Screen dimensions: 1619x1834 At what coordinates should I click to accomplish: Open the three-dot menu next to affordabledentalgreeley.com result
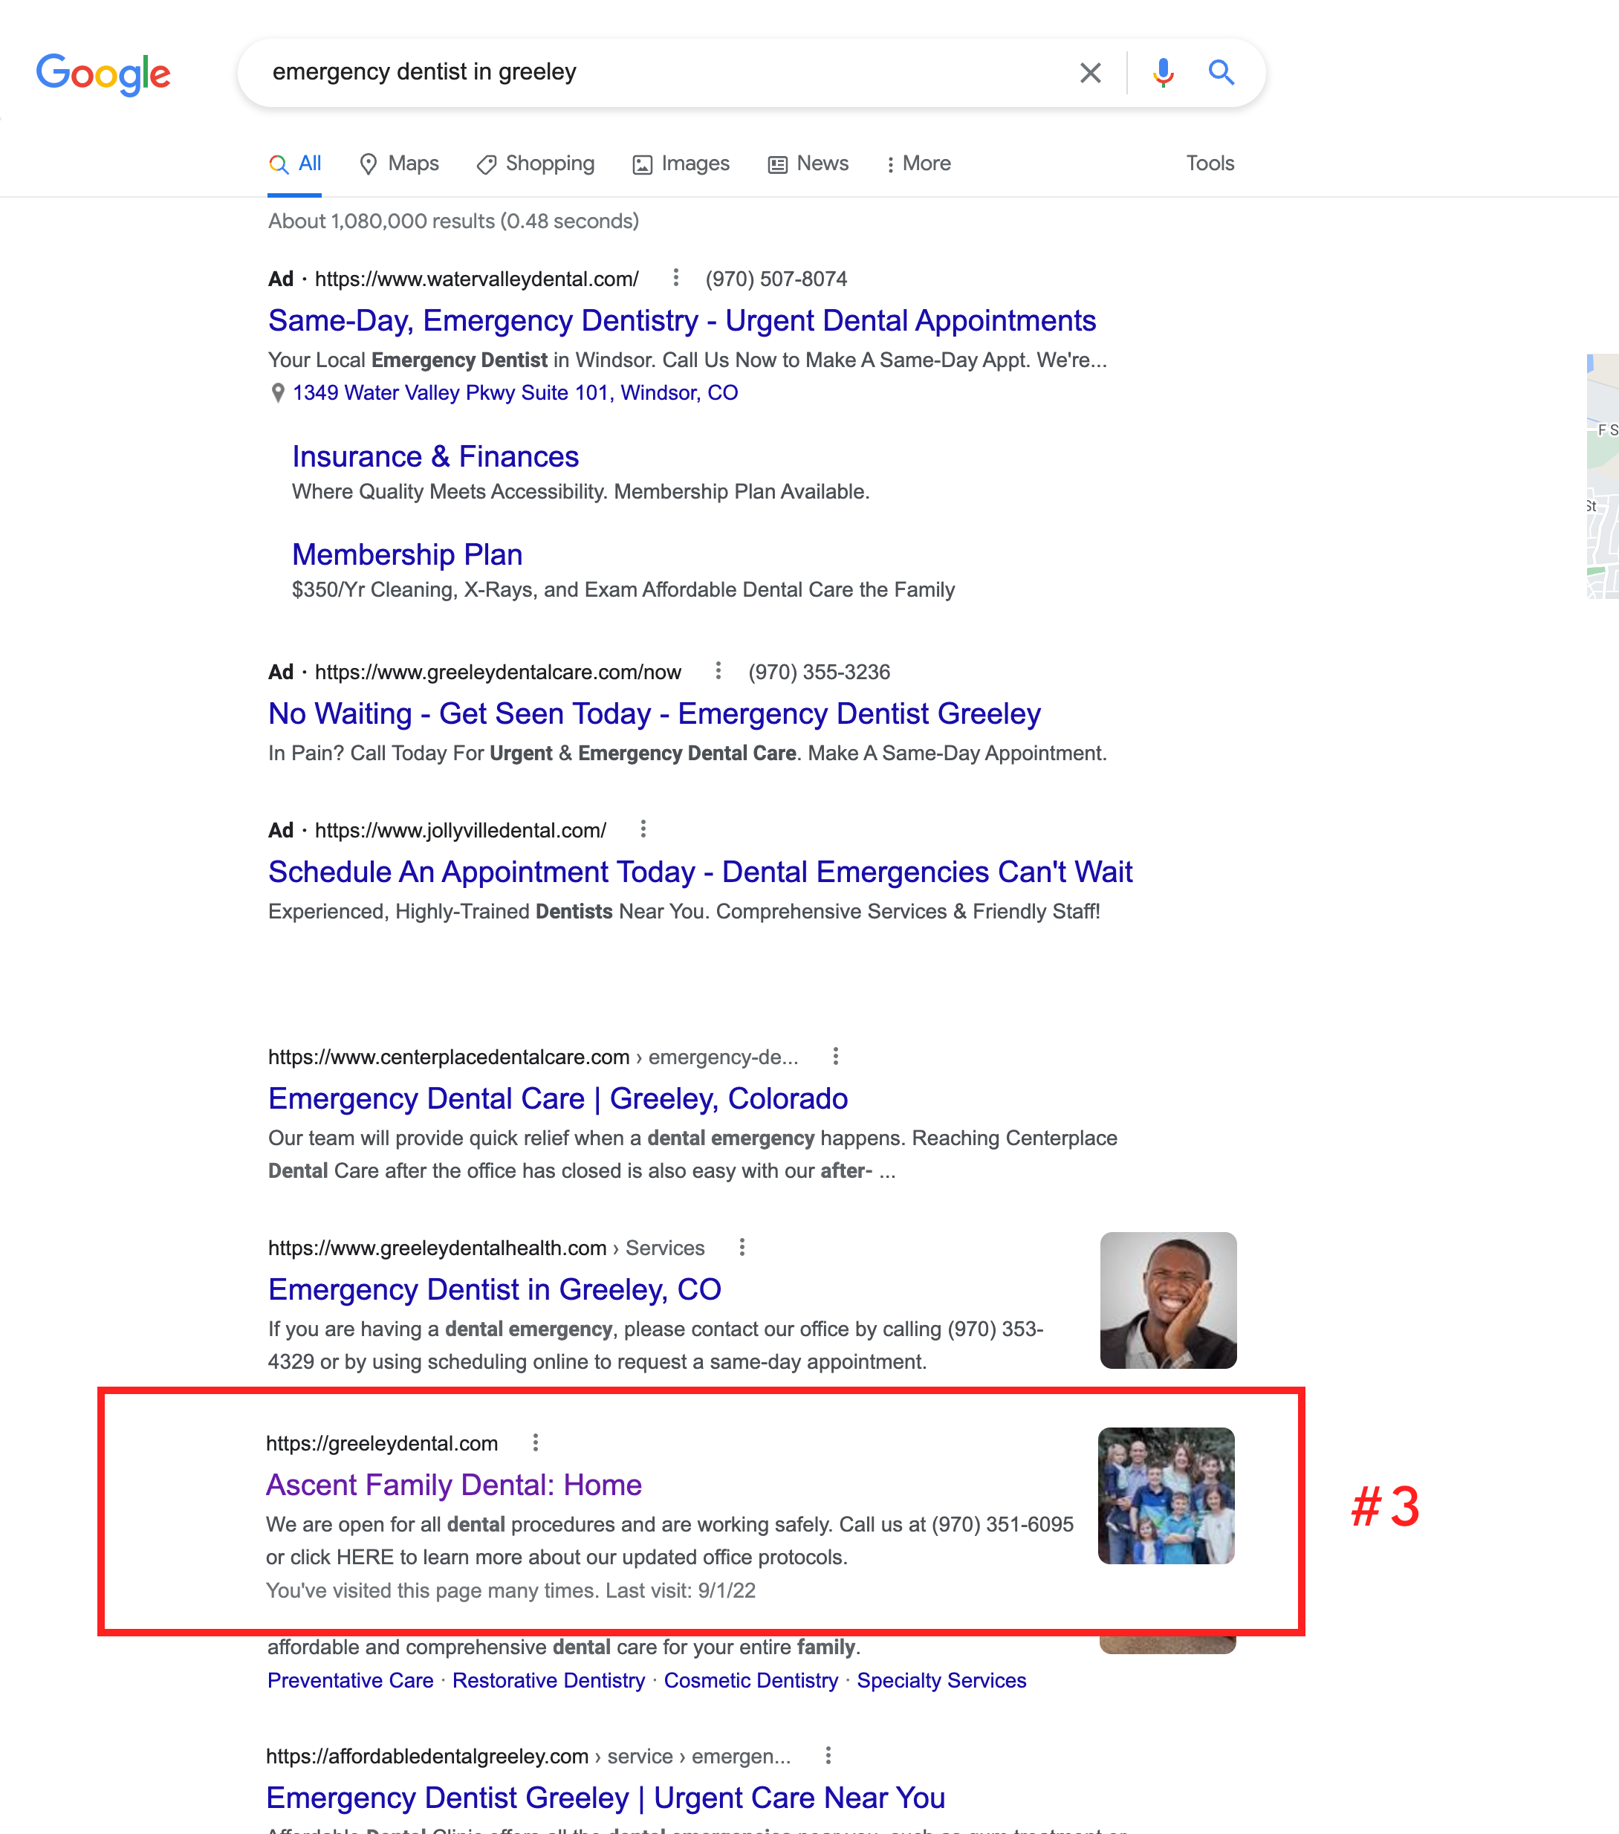[x=828, y=1755]
